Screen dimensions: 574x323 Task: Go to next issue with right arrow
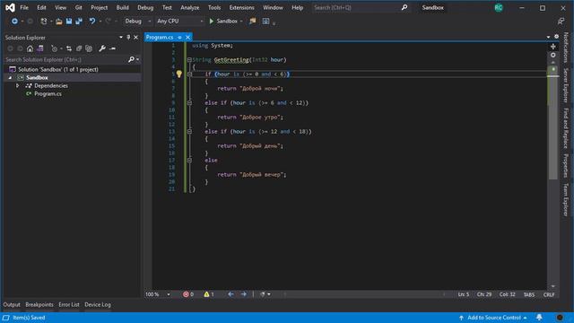tap(243, 294)
